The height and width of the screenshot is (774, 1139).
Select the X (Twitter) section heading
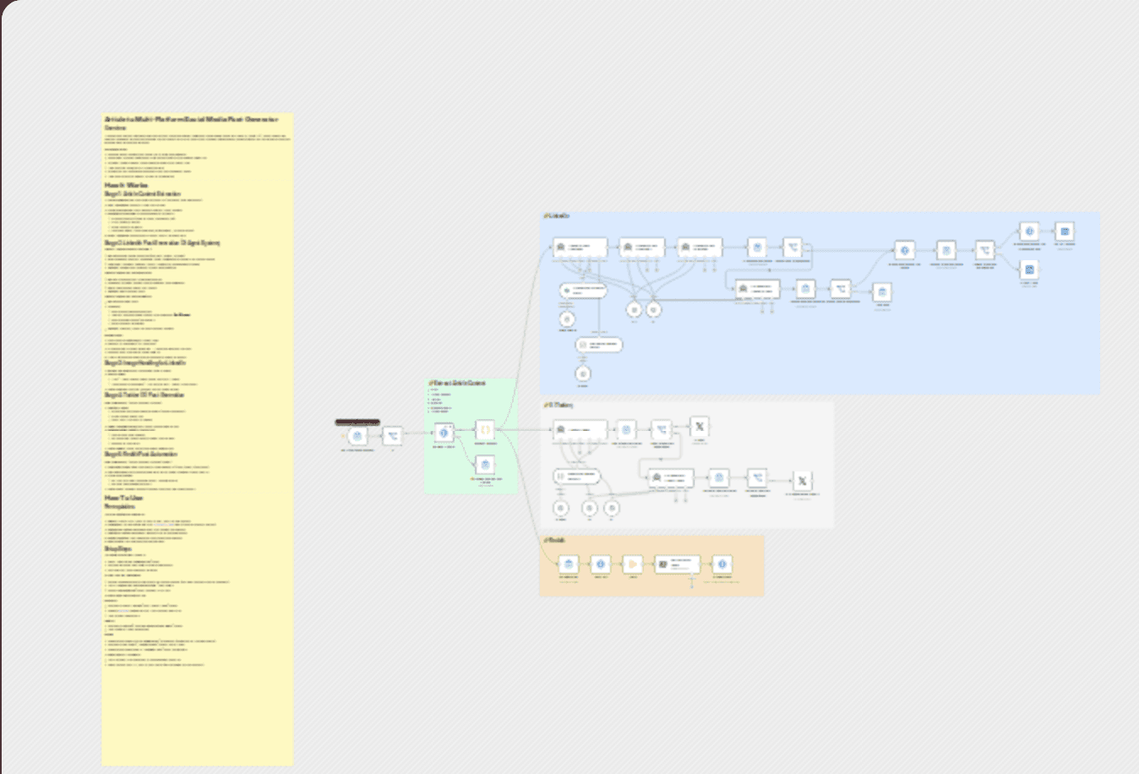[559, 406]
